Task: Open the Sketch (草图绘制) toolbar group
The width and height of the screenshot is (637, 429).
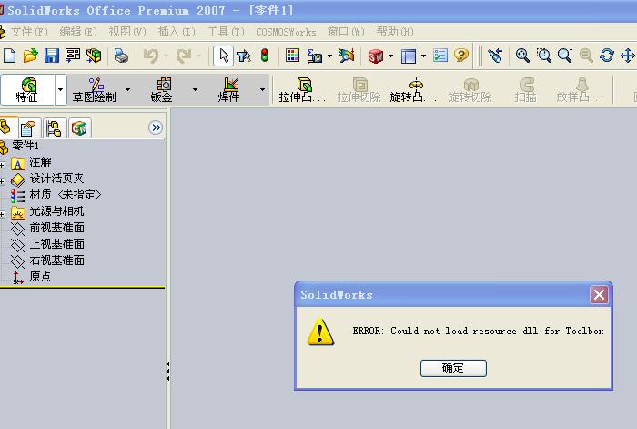Action: tap(95, 90)
